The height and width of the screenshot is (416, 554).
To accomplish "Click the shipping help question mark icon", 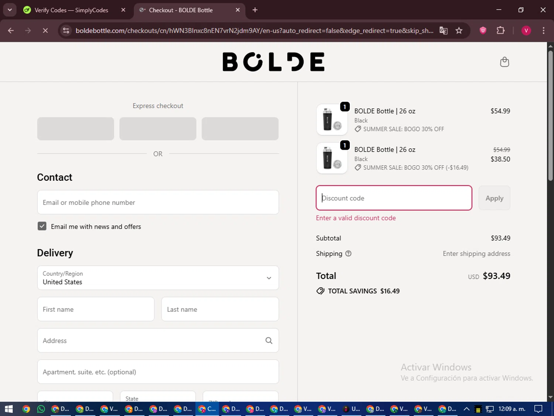I will (348, 254).
